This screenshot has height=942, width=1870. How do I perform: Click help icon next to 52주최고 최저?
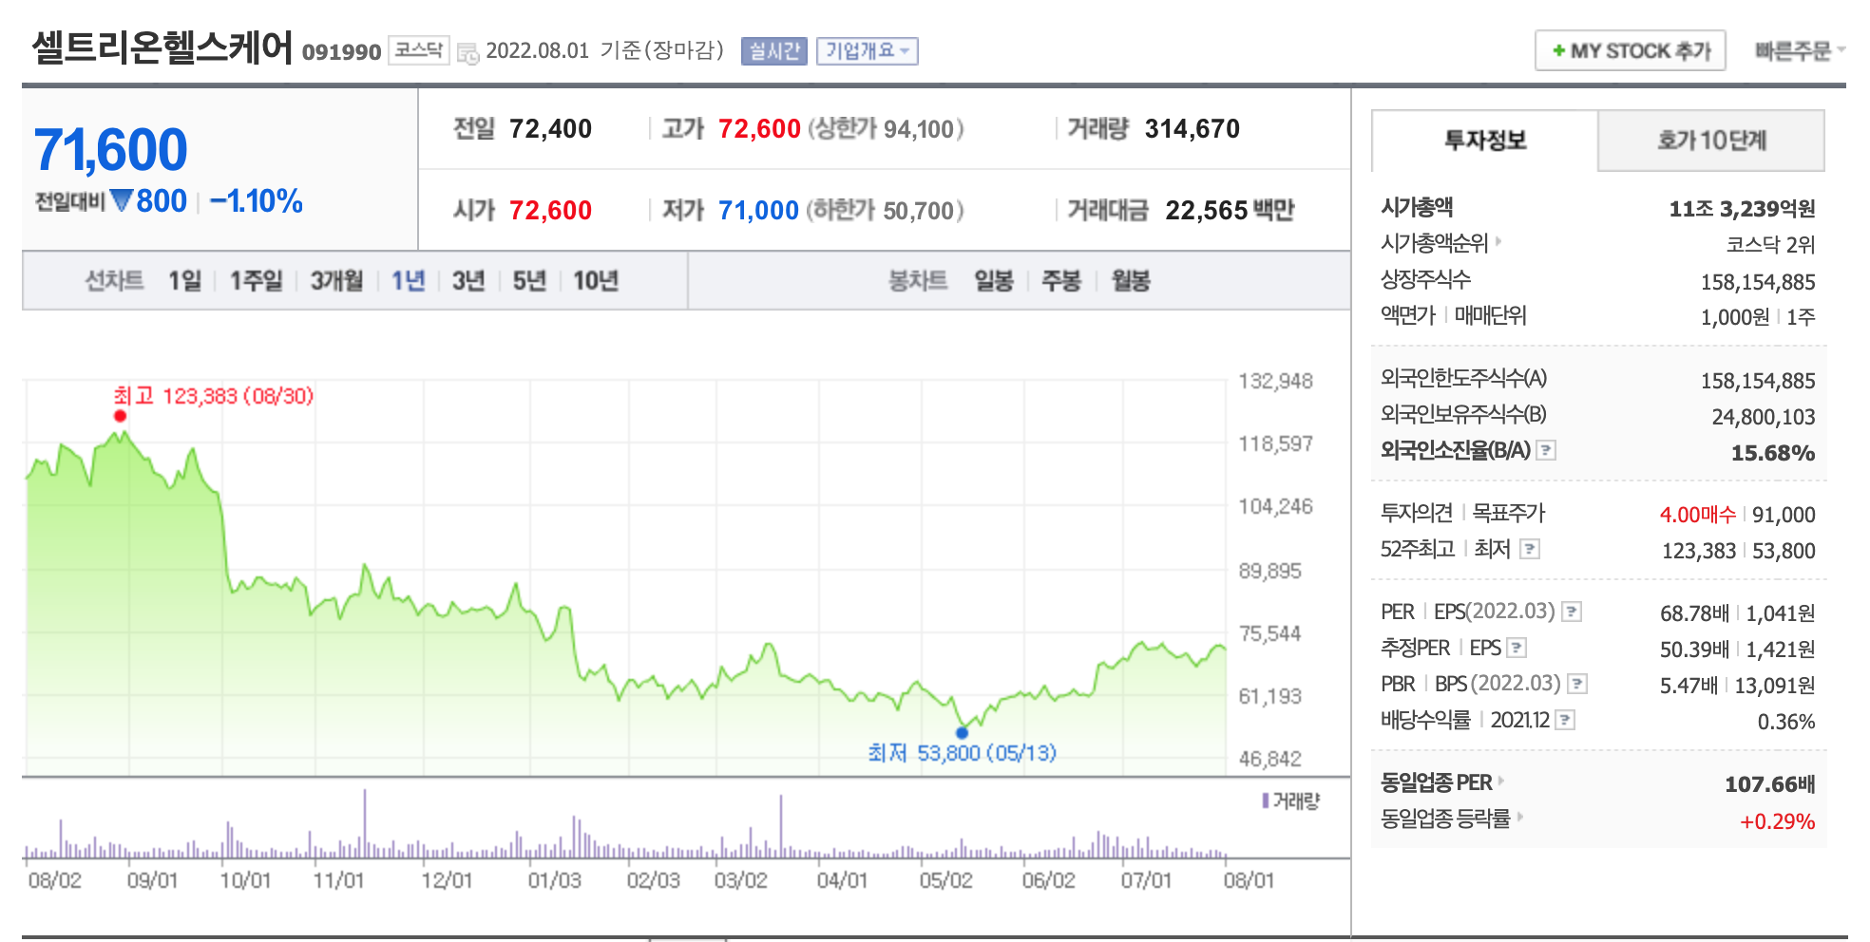[x=1529, y=549]
